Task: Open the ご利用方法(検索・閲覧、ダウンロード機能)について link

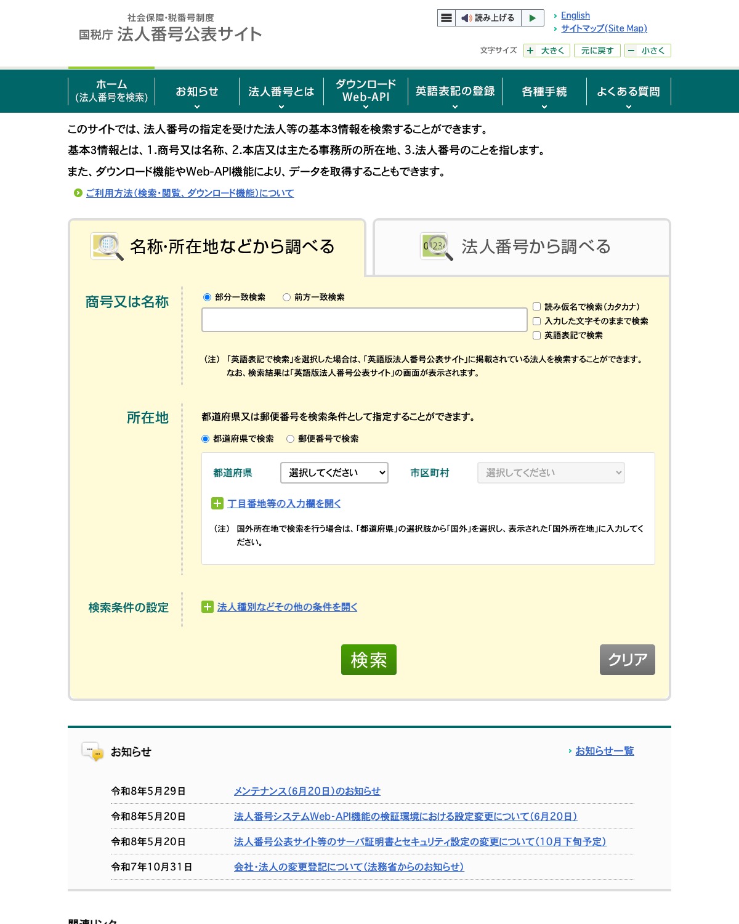Action: click(x=190, y=193)
